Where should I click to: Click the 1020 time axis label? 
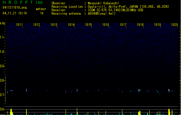[x=175, y=25]
